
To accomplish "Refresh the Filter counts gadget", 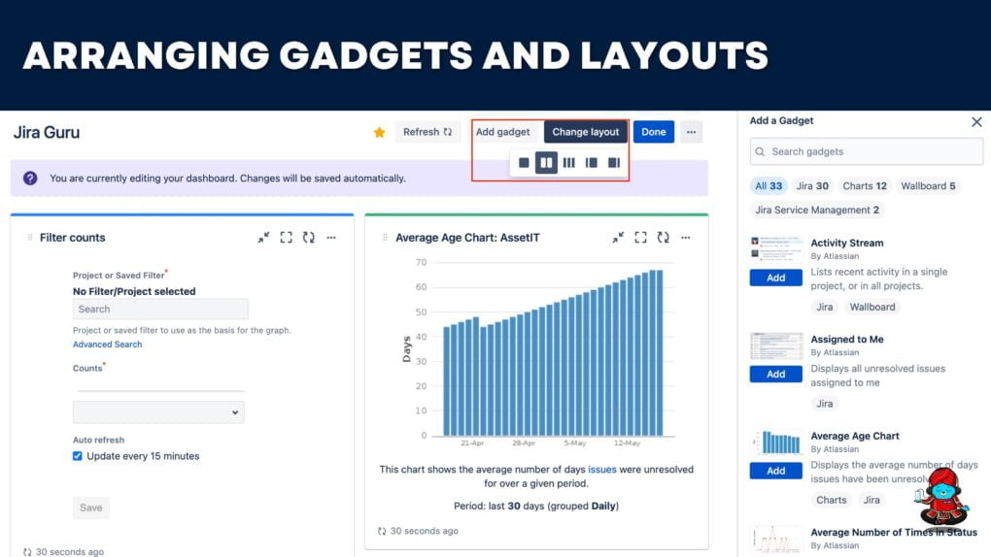I will coord(308,238).
